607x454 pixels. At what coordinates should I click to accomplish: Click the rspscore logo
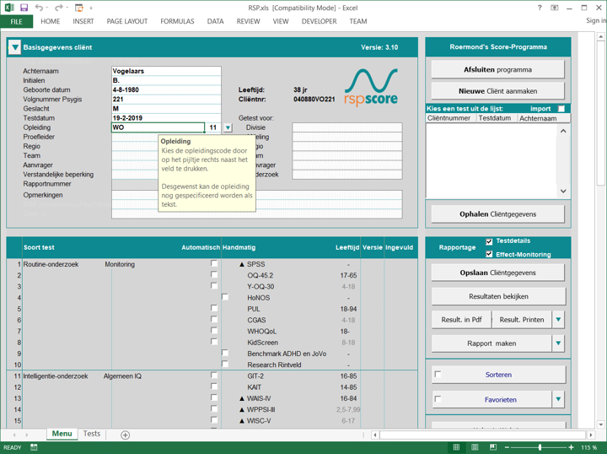point(371,88)
